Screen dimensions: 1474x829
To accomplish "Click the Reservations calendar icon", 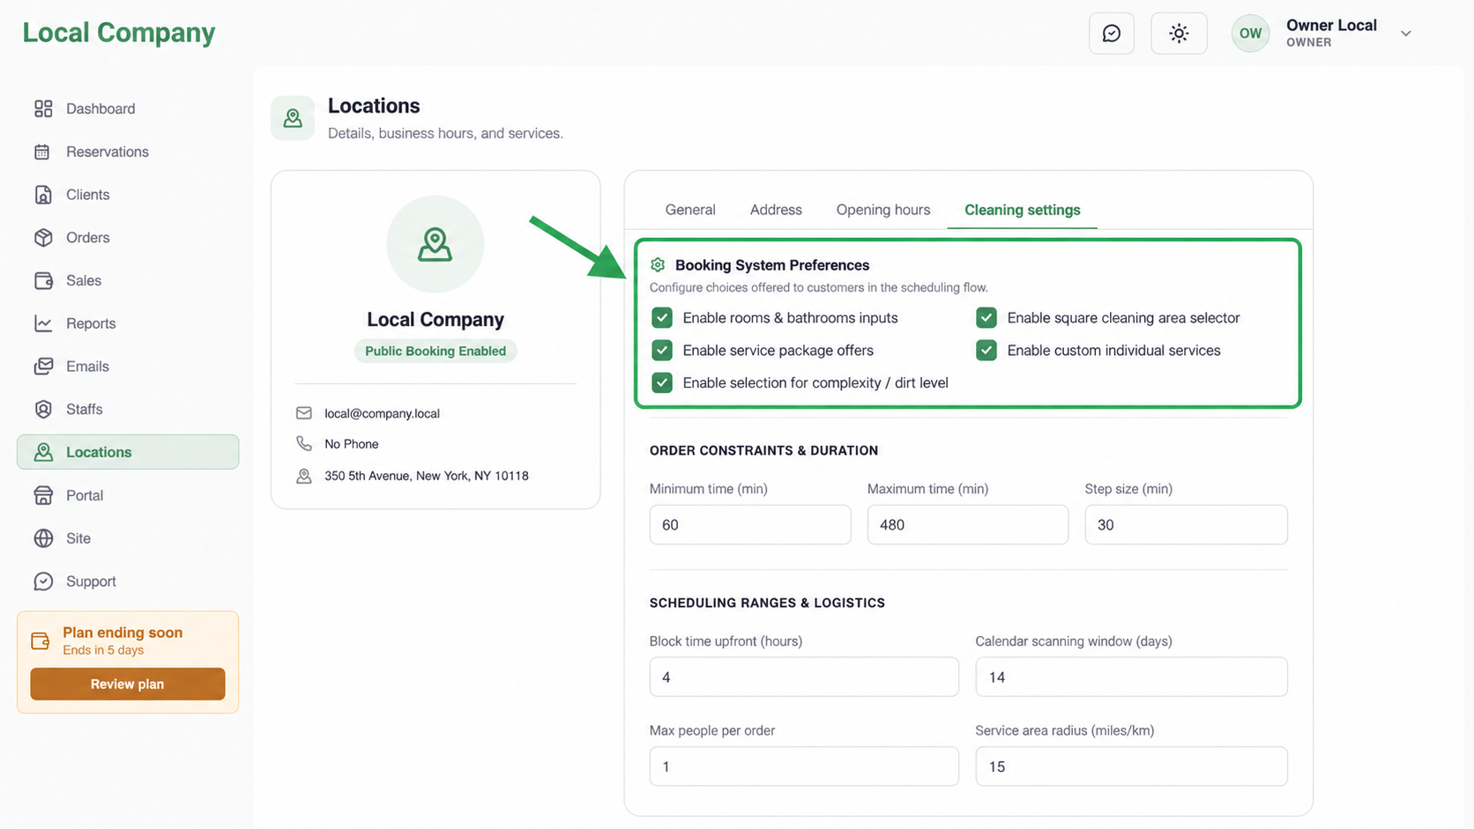I will (43, 152).
